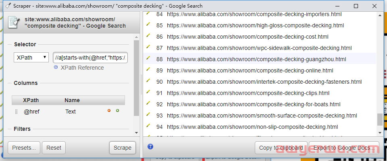
Task: Click pencil icon for row 84
Action: (148, 13)
